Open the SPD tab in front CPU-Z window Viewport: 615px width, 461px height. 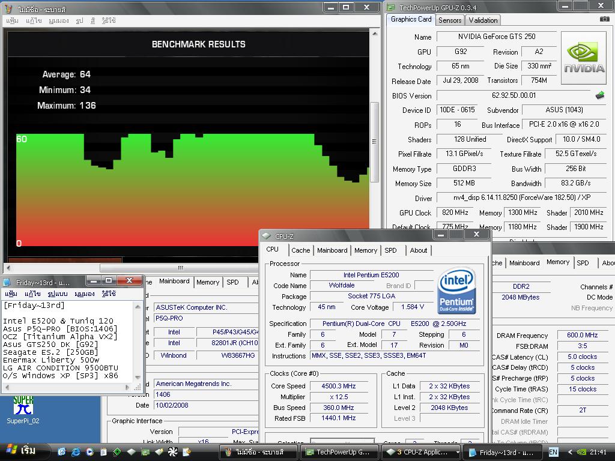pos(390,250)
